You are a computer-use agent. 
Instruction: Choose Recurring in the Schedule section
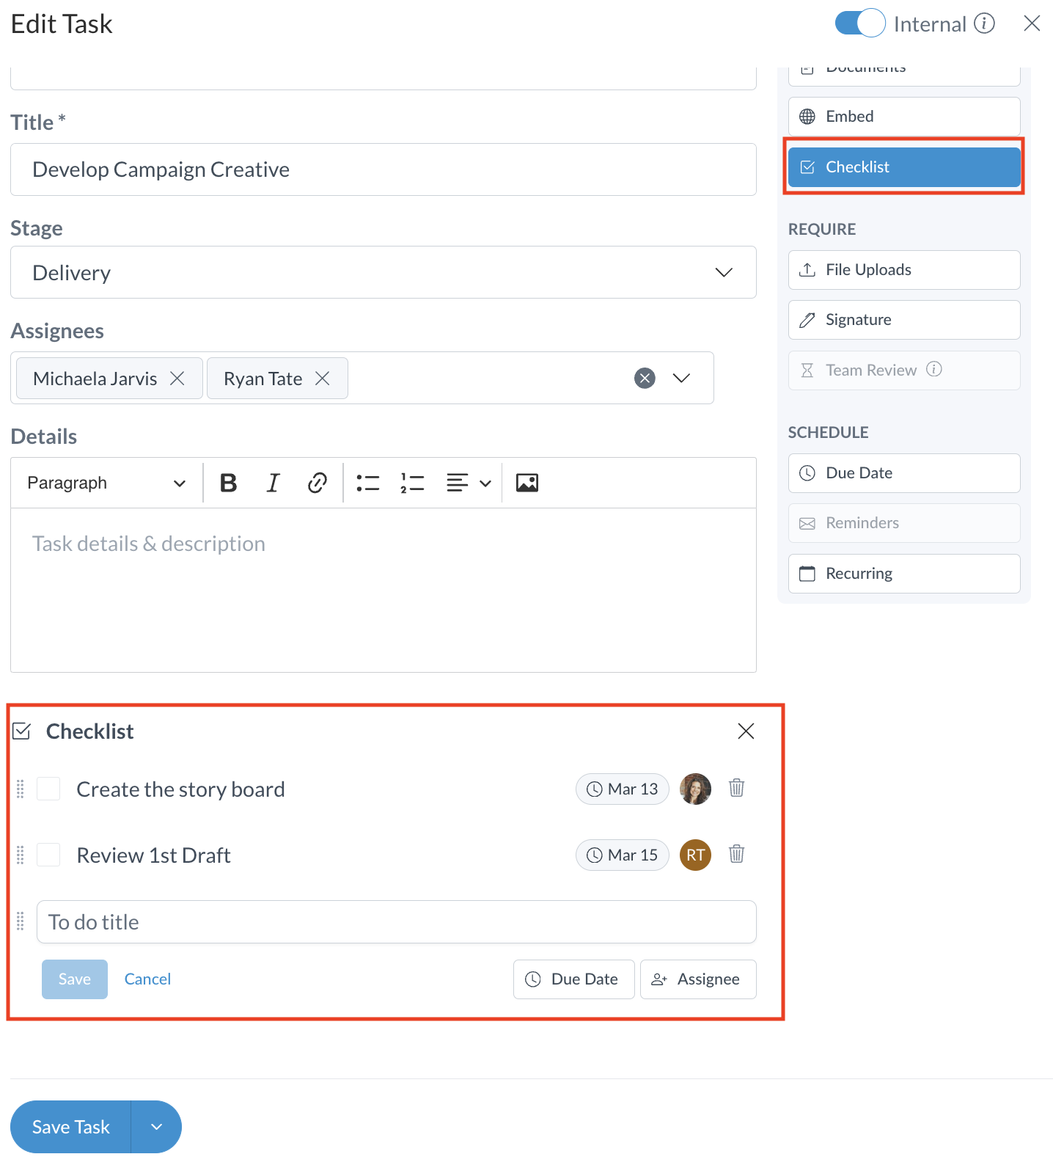click(x=903, y=574)
